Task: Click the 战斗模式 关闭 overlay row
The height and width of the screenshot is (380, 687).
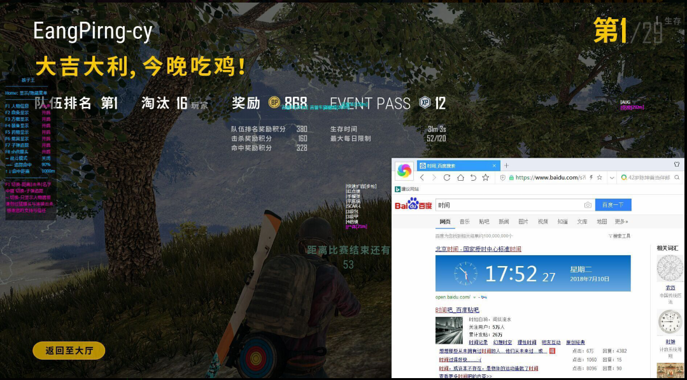Action: coord(28,158)
